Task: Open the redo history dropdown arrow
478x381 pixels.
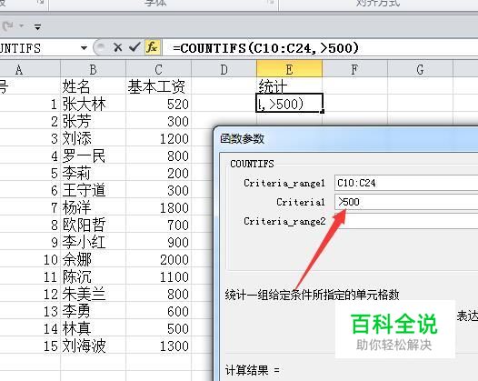Action: (x=21, y=26)
